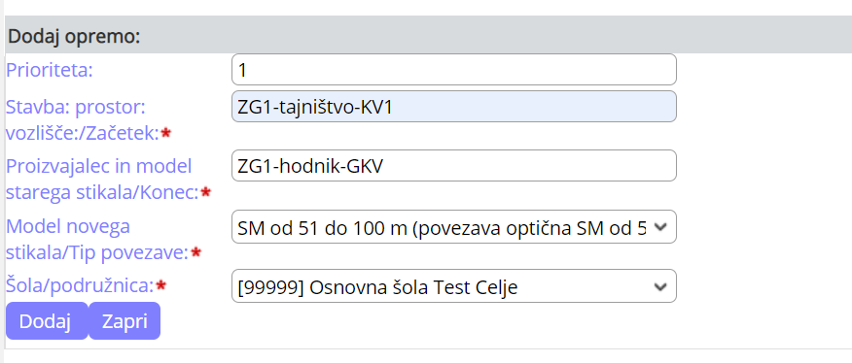The width and height of the screenshot is (852, 363).
Task: Close the form with the Zapri button
Action: [x=124, y=321]
